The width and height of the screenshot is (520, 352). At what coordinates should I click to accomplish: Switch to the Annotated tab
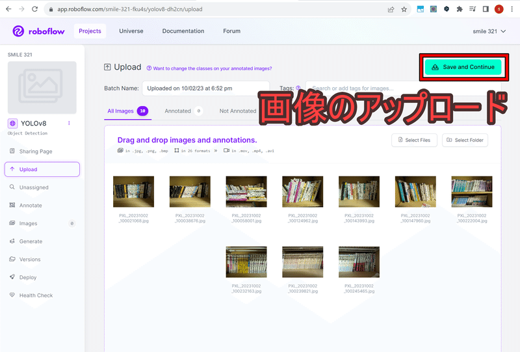pyautogui.click(x=183, y=111)
